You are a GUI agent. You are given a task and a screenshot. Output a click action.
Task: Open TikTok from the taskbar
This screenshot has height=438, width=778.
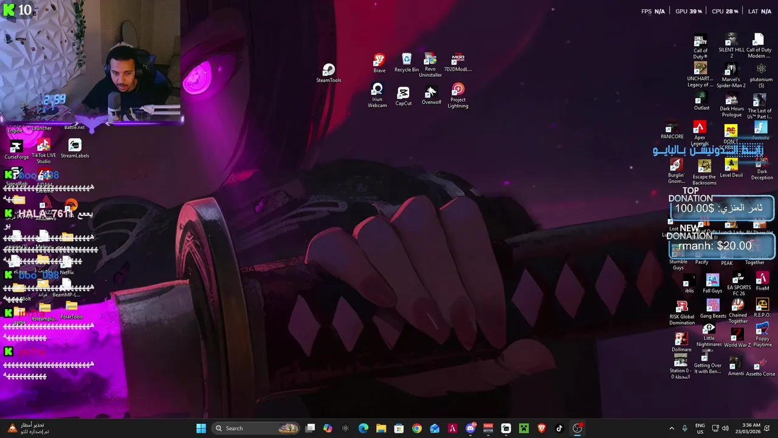[559, 428]
